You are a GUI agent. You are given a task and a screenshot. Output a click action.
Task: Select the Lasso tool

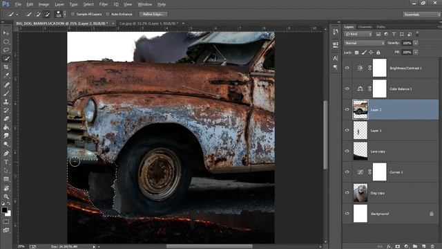[x=6, y=50]
